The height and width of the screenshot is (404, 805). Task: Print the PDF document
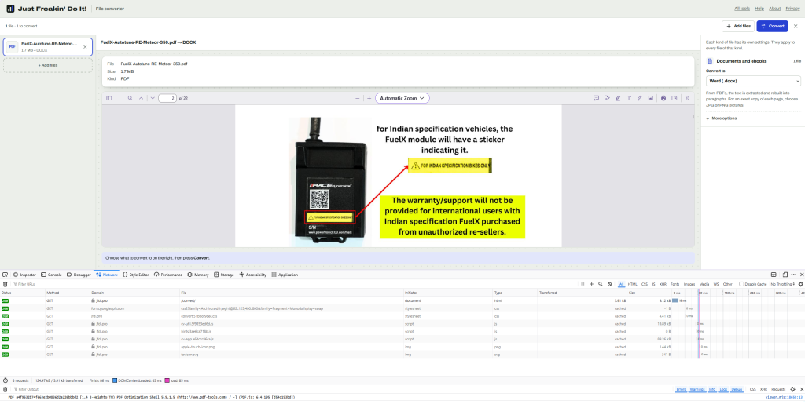(x=663, y=98)
